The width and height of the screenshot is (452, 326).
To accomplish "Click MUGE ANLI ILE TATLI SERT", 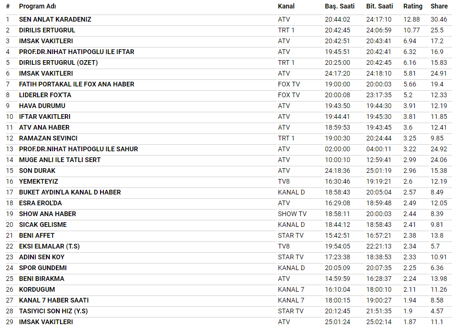I will [60, 160].
